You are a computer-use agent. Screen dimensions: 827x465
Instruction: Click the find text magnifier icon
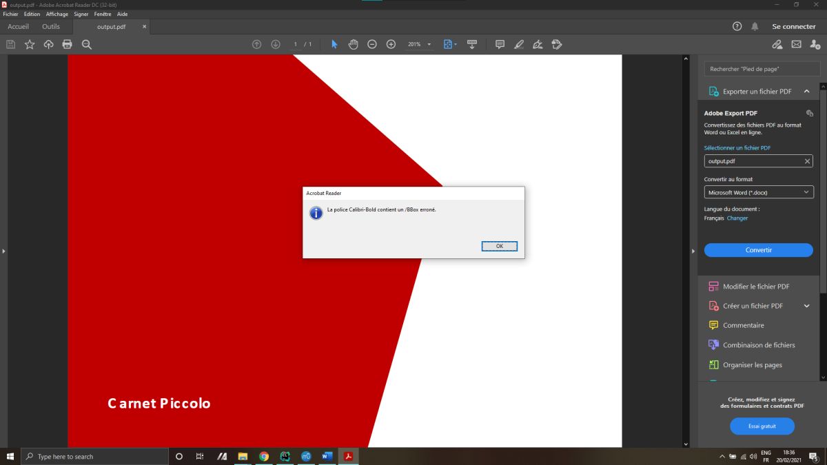87,44
